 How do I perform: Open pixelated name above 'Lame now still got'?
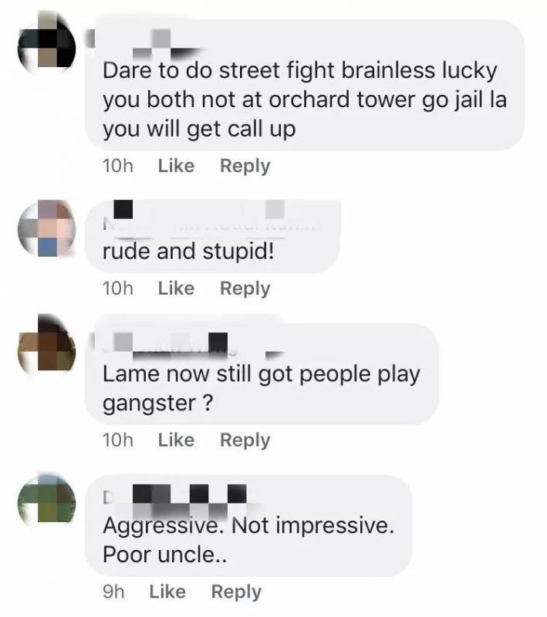pos(187,346)
